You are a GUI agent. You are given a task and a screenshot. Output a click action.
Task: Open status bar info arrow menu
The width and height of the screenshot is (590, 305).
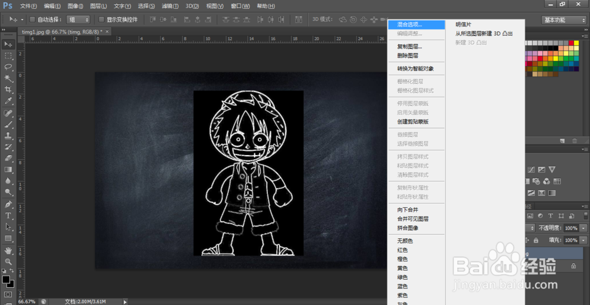pos(125,301)
